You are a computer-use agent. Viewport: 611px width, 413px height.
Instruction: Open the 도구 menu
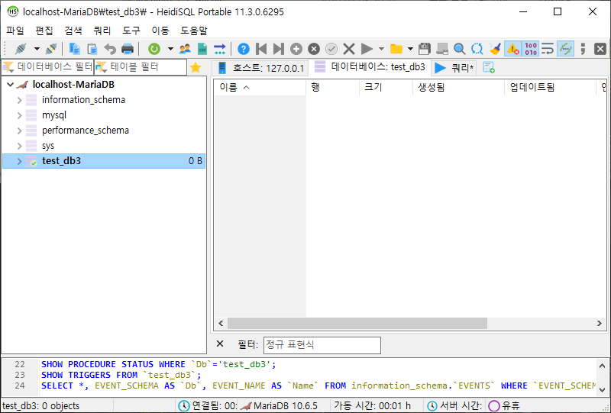[x=131, y=31]
